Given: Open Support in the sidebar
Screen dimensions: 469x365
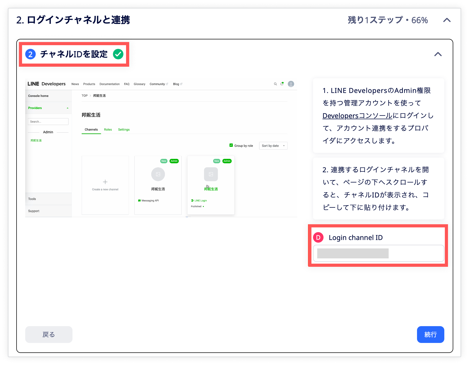Looking at the screenshot, I should click(x=34, y=211).
